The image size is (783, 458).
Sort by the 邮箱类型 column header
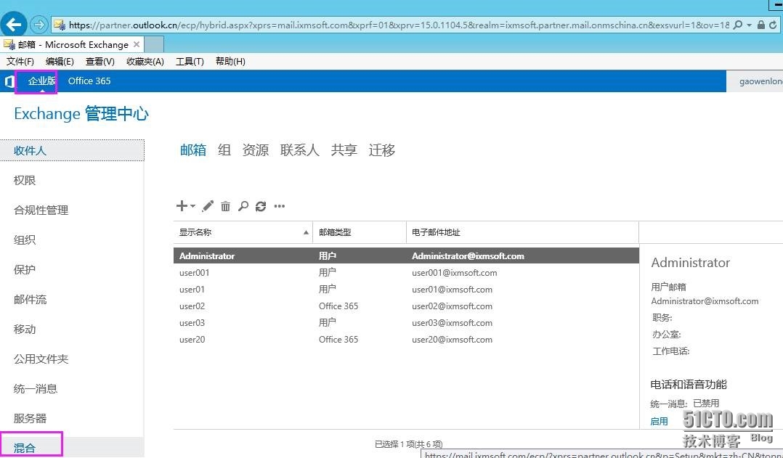pyautogui.click(x=359, y=232)
